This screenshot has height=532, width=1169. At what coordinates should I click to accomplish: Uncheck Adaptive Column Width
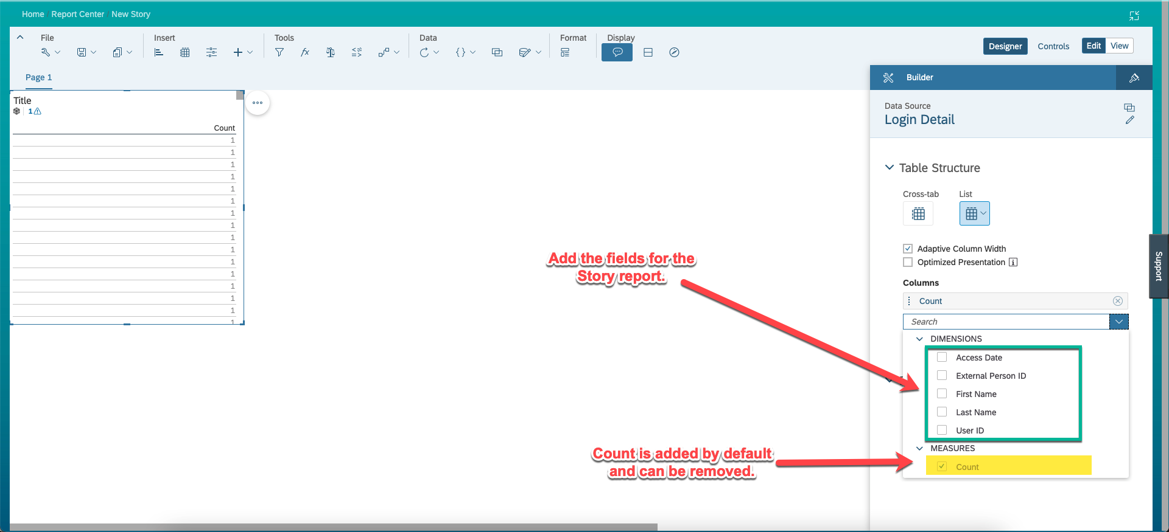point(908,249)
